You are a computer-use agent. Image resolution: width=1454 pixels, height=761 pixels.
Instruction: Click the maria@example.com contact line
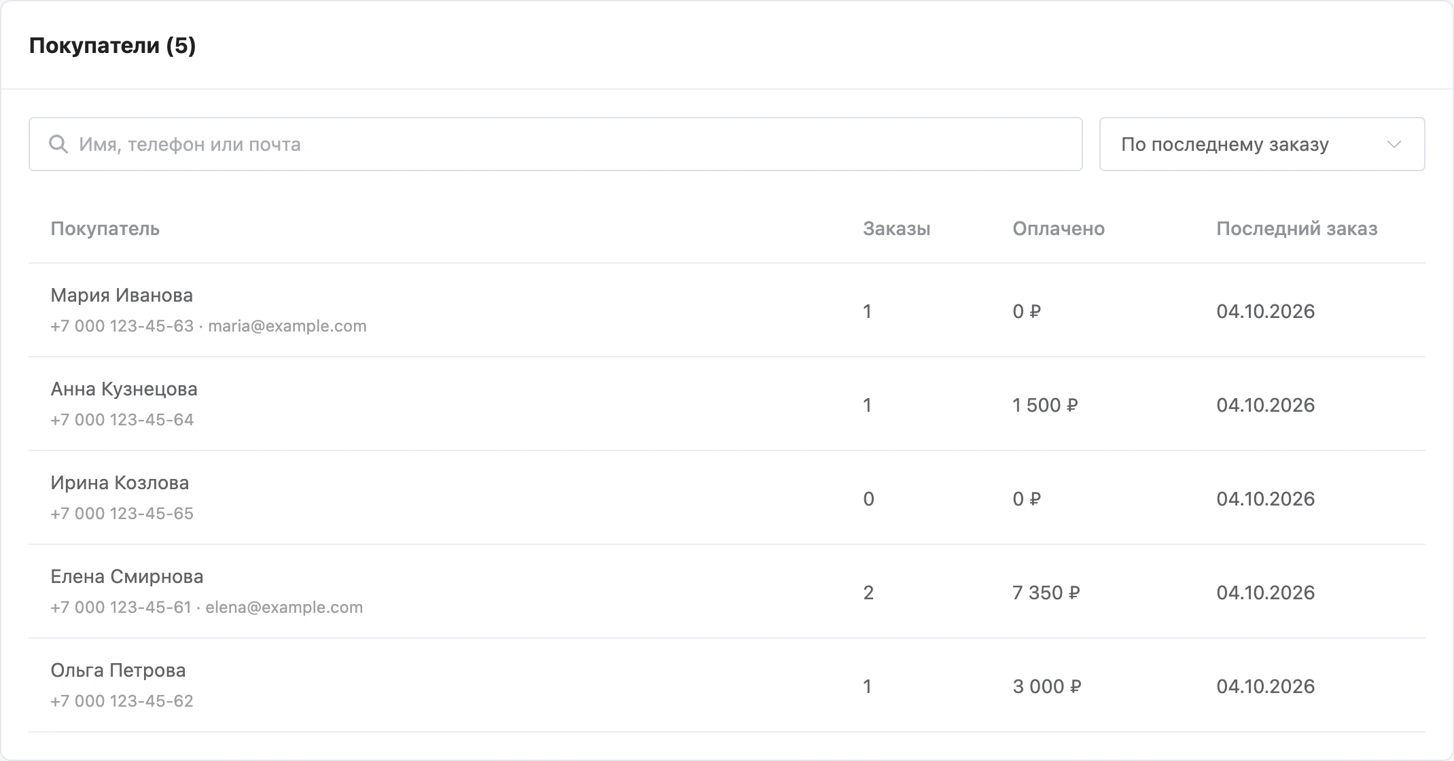[209, 326]
